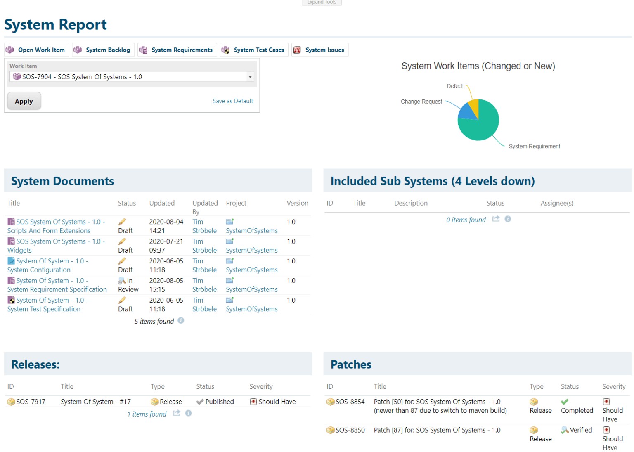
Task: Click the info icon next to '5 items found'
Action: (x=181, y=320)
